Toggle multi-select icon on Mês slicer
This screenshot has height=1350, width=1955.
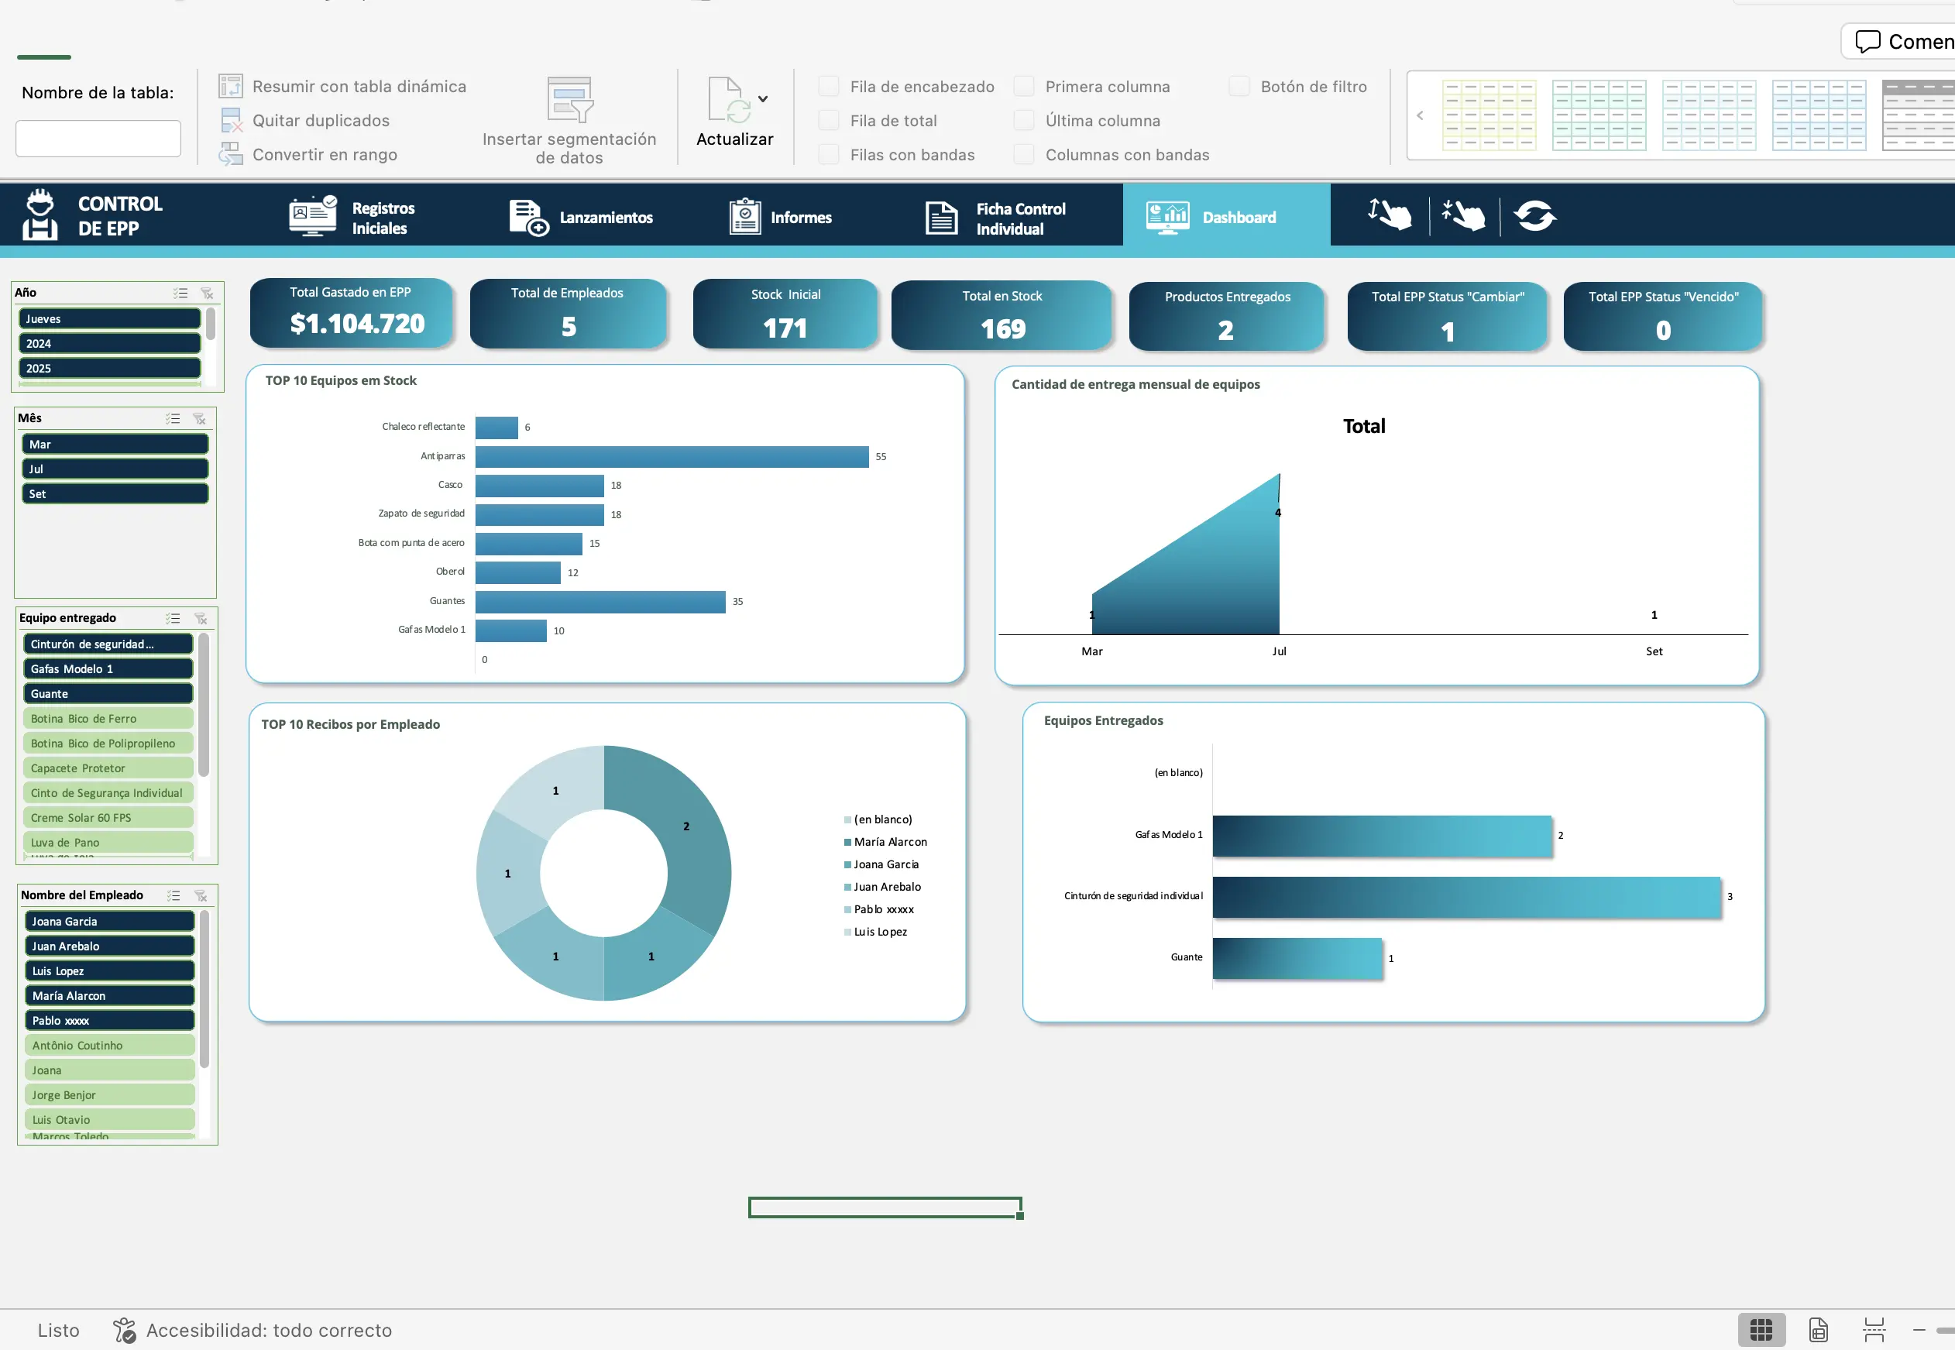[174, 419]
